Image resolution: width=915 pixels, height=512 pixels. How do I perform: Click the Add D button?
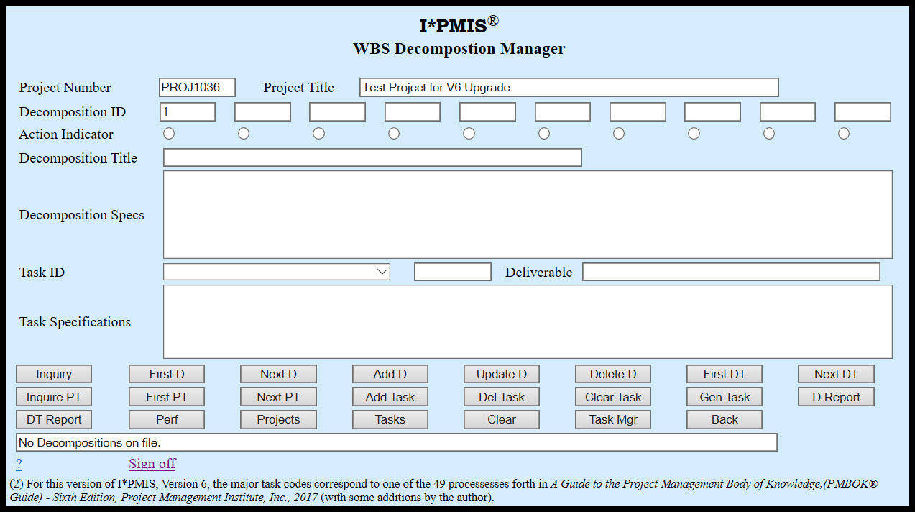(x=390, y=373)
